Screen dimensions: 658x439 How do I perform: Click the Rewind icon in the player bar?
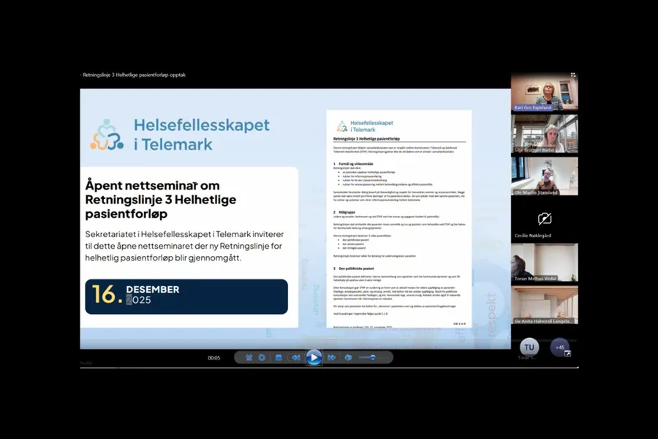click(x=295, y=358)
